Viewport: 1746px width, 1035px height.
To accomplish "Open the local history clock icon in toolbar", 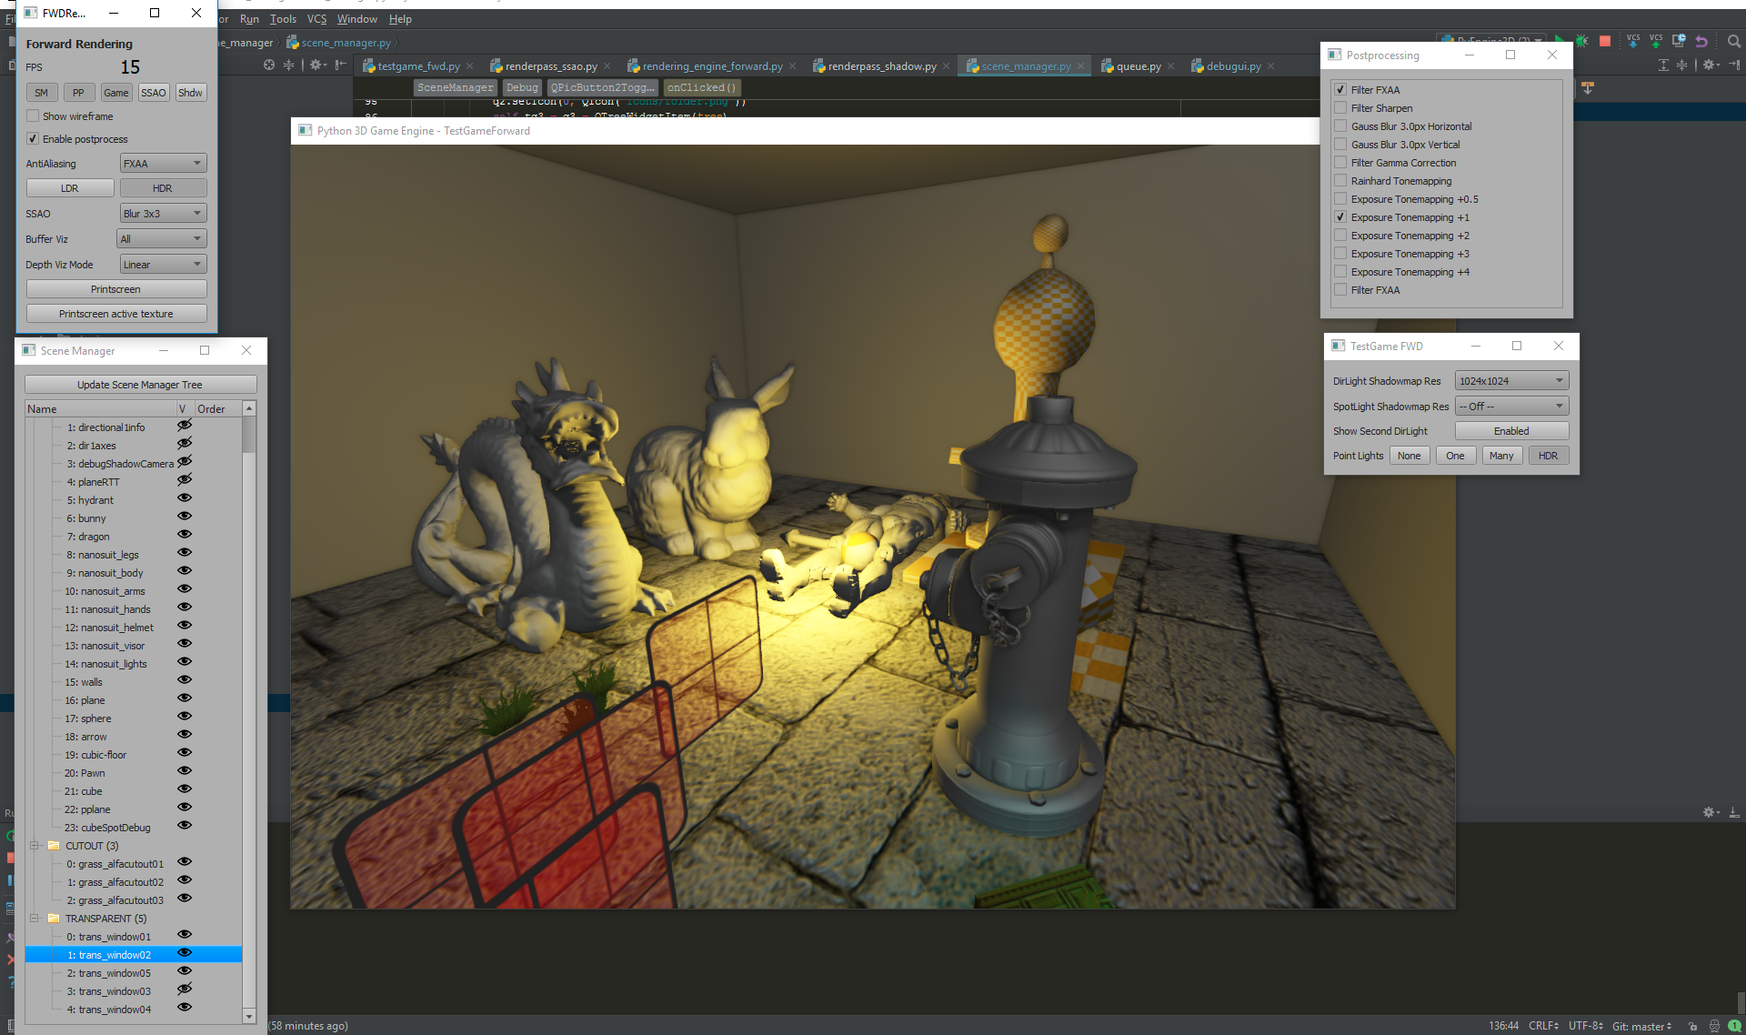I will (1679, 41).
